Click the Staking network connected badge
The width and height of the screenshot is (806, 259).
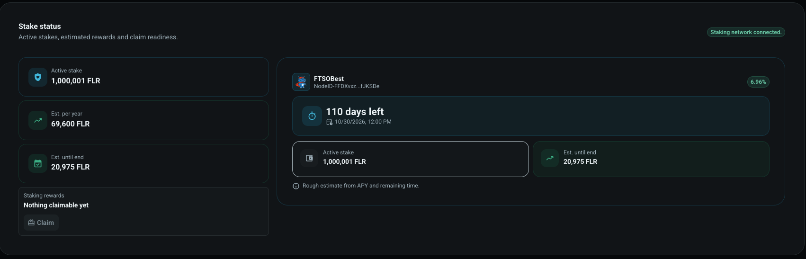tap(746, 32)
